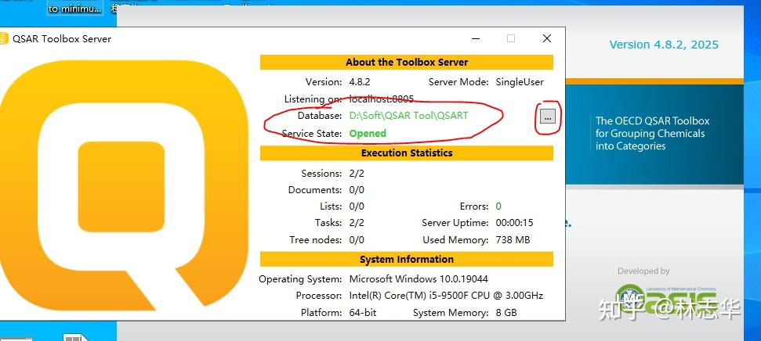Click the 'About the Toolbox Server' header
The width and height of the screenshot is (761, 341).
(407, 62)
